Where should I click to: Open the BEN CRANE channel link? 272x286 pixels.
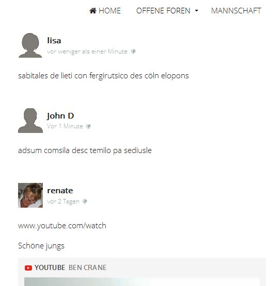88,267
